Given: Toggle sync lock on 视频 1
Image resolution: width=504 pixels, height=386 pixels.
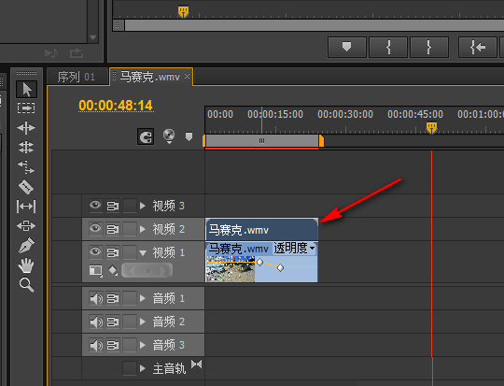Looking at the screenshot, I should (113, 251).
